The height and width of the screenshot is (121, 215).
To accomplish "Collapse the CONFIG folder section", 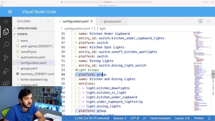I will pyautogui.click(x=22, y=34).
